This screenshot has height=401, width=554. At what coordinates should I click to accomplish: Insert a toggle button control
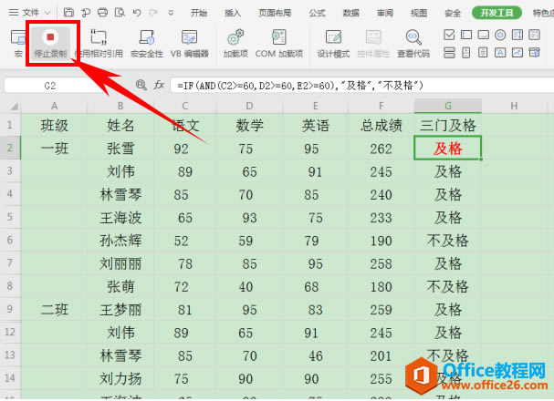449,53
